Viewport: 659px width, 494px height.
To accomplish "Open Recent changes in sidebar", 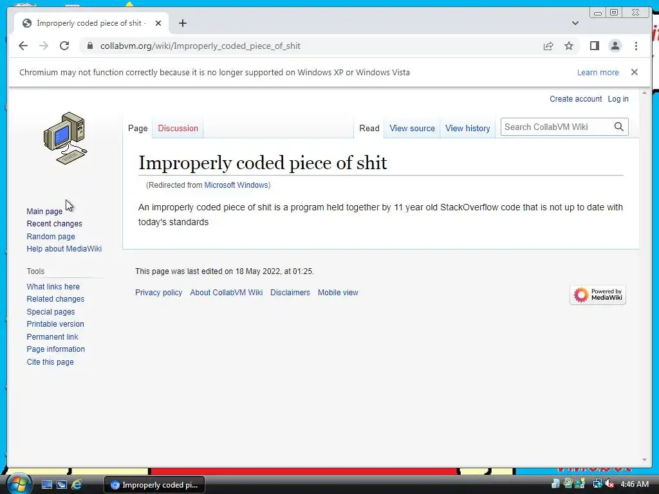I will (54, 223).
